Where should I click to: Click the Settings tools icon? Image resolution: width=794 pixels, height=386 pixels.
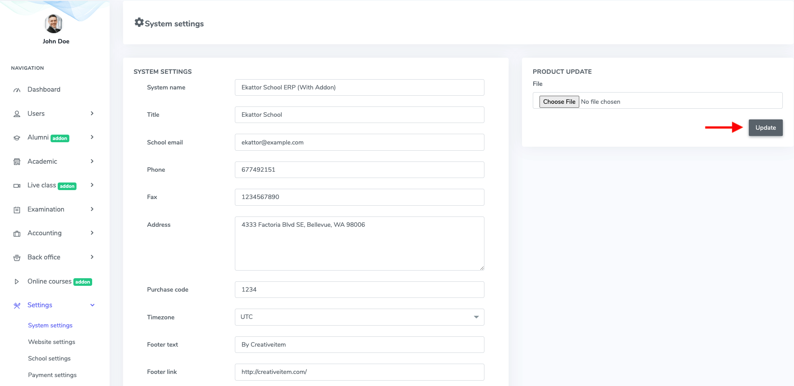tap(17, 305)
